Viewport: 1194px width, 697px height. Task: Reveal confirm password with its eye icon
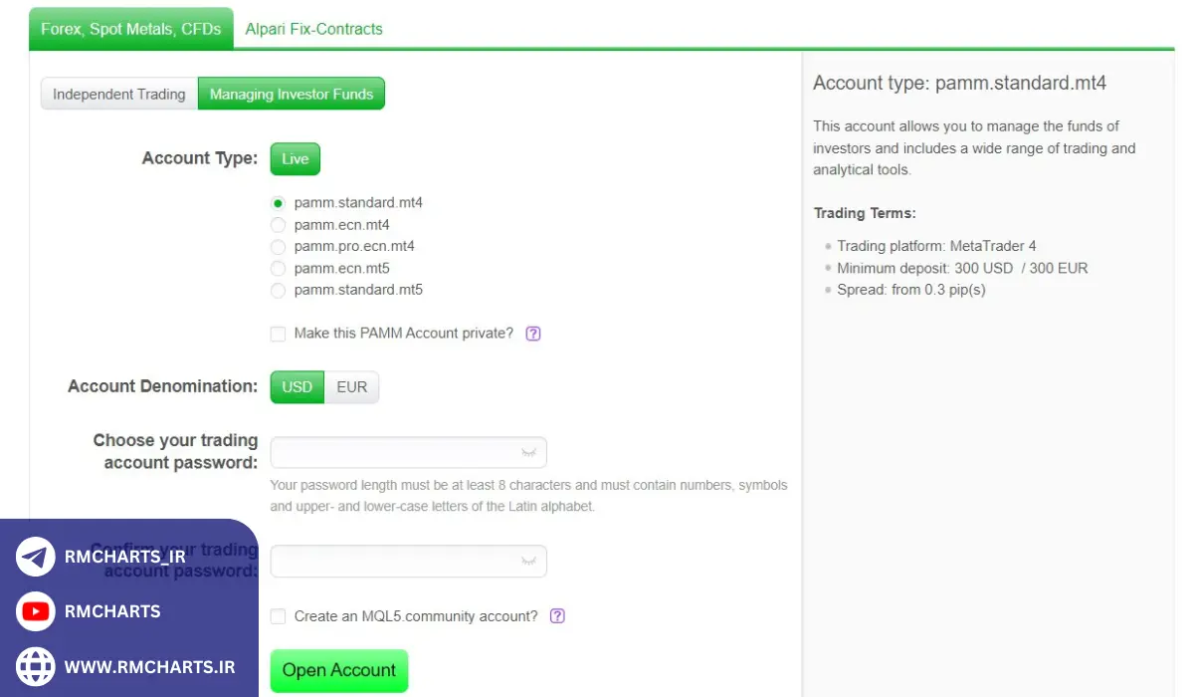point(528,562)
